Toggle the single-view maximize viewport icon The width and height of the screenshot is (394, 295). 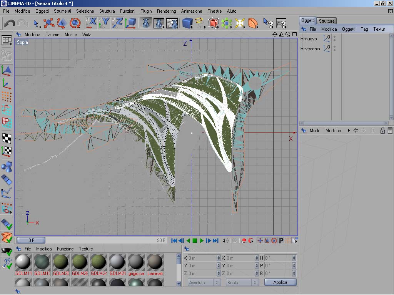294,34
